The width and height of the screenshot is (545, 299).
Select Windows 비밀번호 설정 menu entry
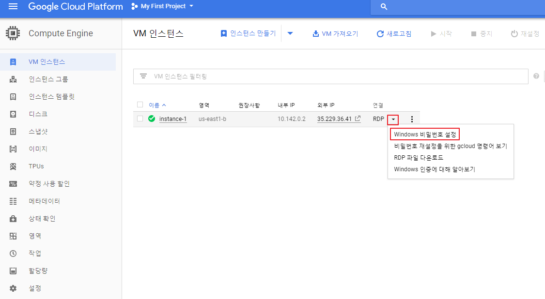point(425,135)
